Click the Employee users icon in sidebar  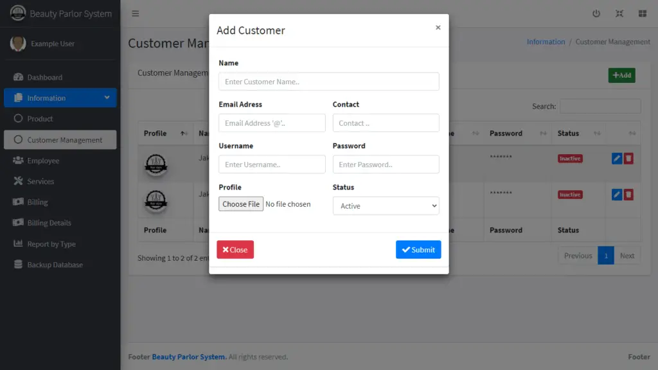point(17,161)
